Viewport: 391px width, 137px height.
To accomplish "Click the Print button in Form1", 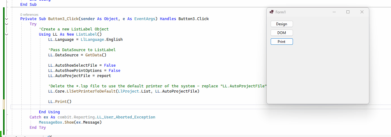I will [x=282, y=41].
